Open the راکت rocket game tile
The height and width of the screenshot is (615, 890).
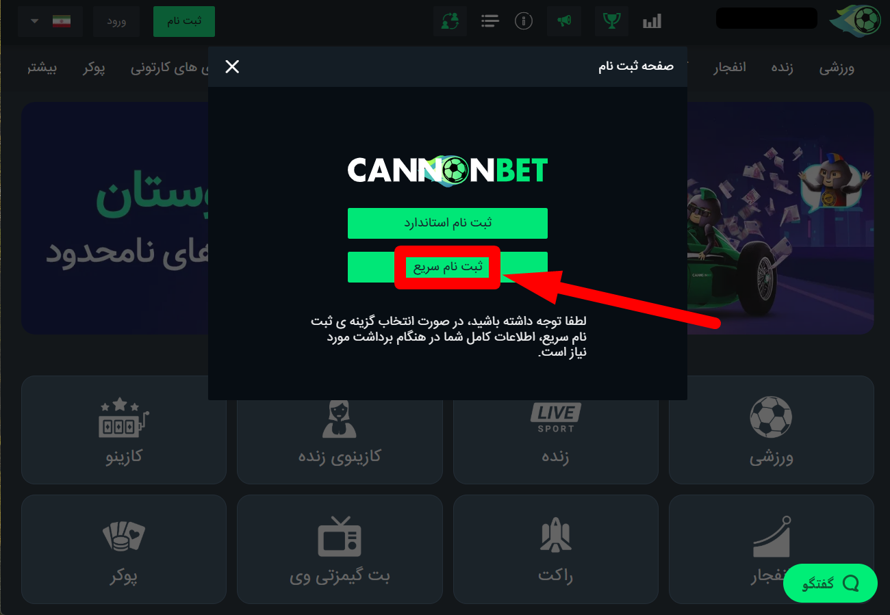555,549
